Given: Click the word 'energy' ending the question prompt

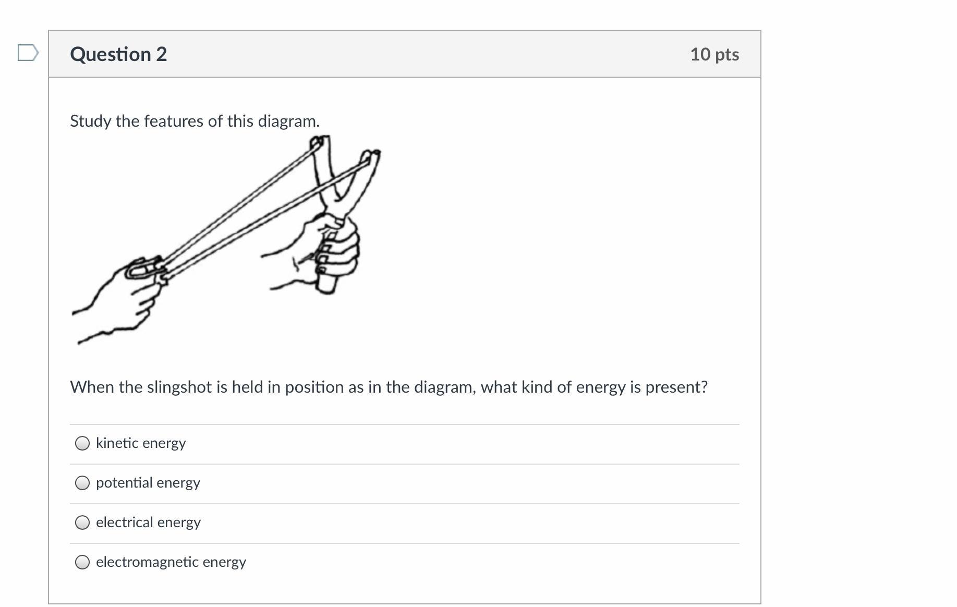Looking at the screenshot, I should click(x=601, y=387).
